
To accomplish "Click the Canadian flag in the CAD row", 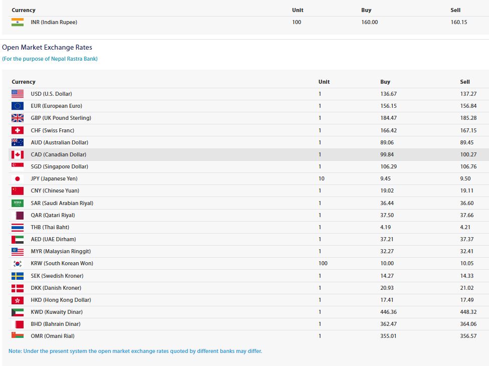I will click(x=18, y=154).
